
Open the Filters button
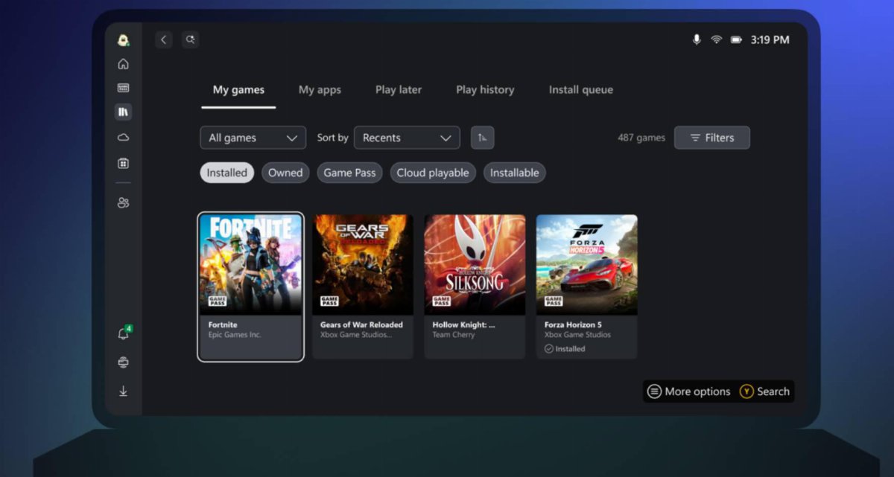[712, 137]
